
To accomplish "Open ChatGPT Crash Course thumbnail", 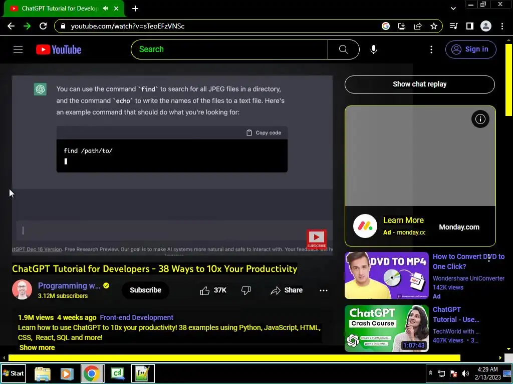I will pyautogui.click(x=386, y=328).
